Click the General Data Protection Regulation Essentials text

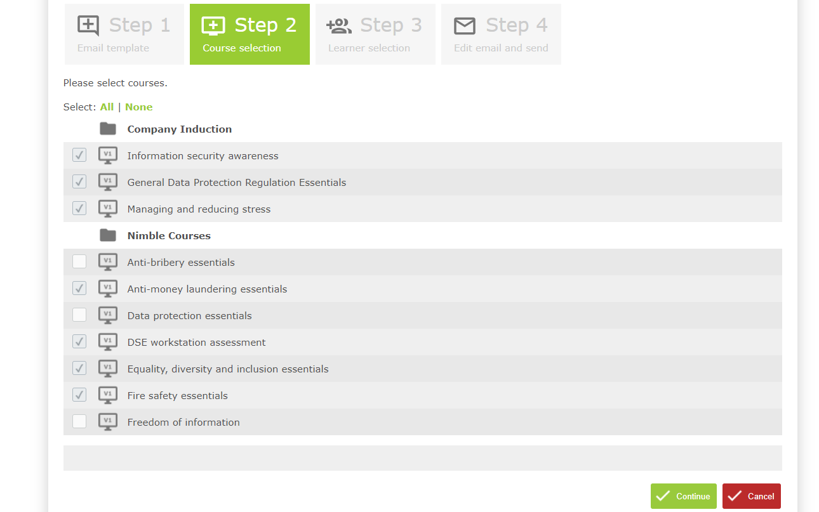tap(237, 183)
